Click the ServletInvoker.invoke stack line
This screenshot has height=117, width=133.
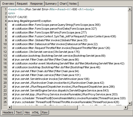coord(51,79)
